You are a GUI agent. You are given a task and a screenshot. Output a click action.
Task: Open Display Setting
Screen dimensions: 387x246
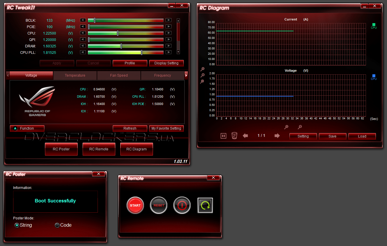tap(166, 63)
